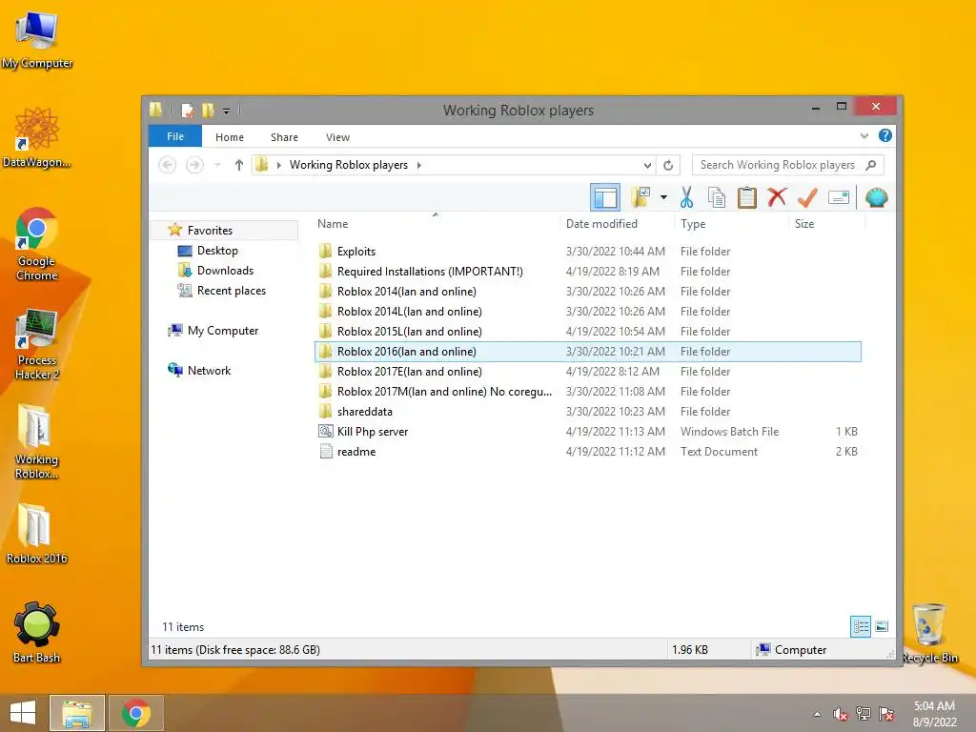
Task: Open the address bar history dropdown
Action: coord(647,165)
